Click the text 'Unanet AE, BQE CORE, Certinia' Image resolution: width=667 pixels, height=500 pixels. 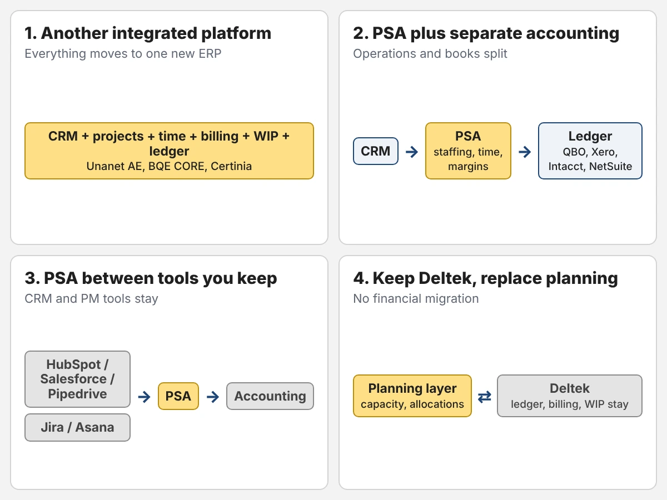pos(169,166)
